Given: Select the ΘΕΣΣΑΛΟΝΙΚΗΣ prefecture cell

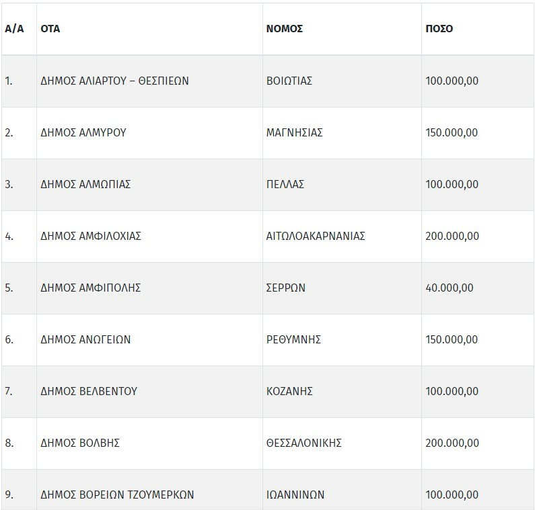Looking at the screenshot, I should click(305, 443).
